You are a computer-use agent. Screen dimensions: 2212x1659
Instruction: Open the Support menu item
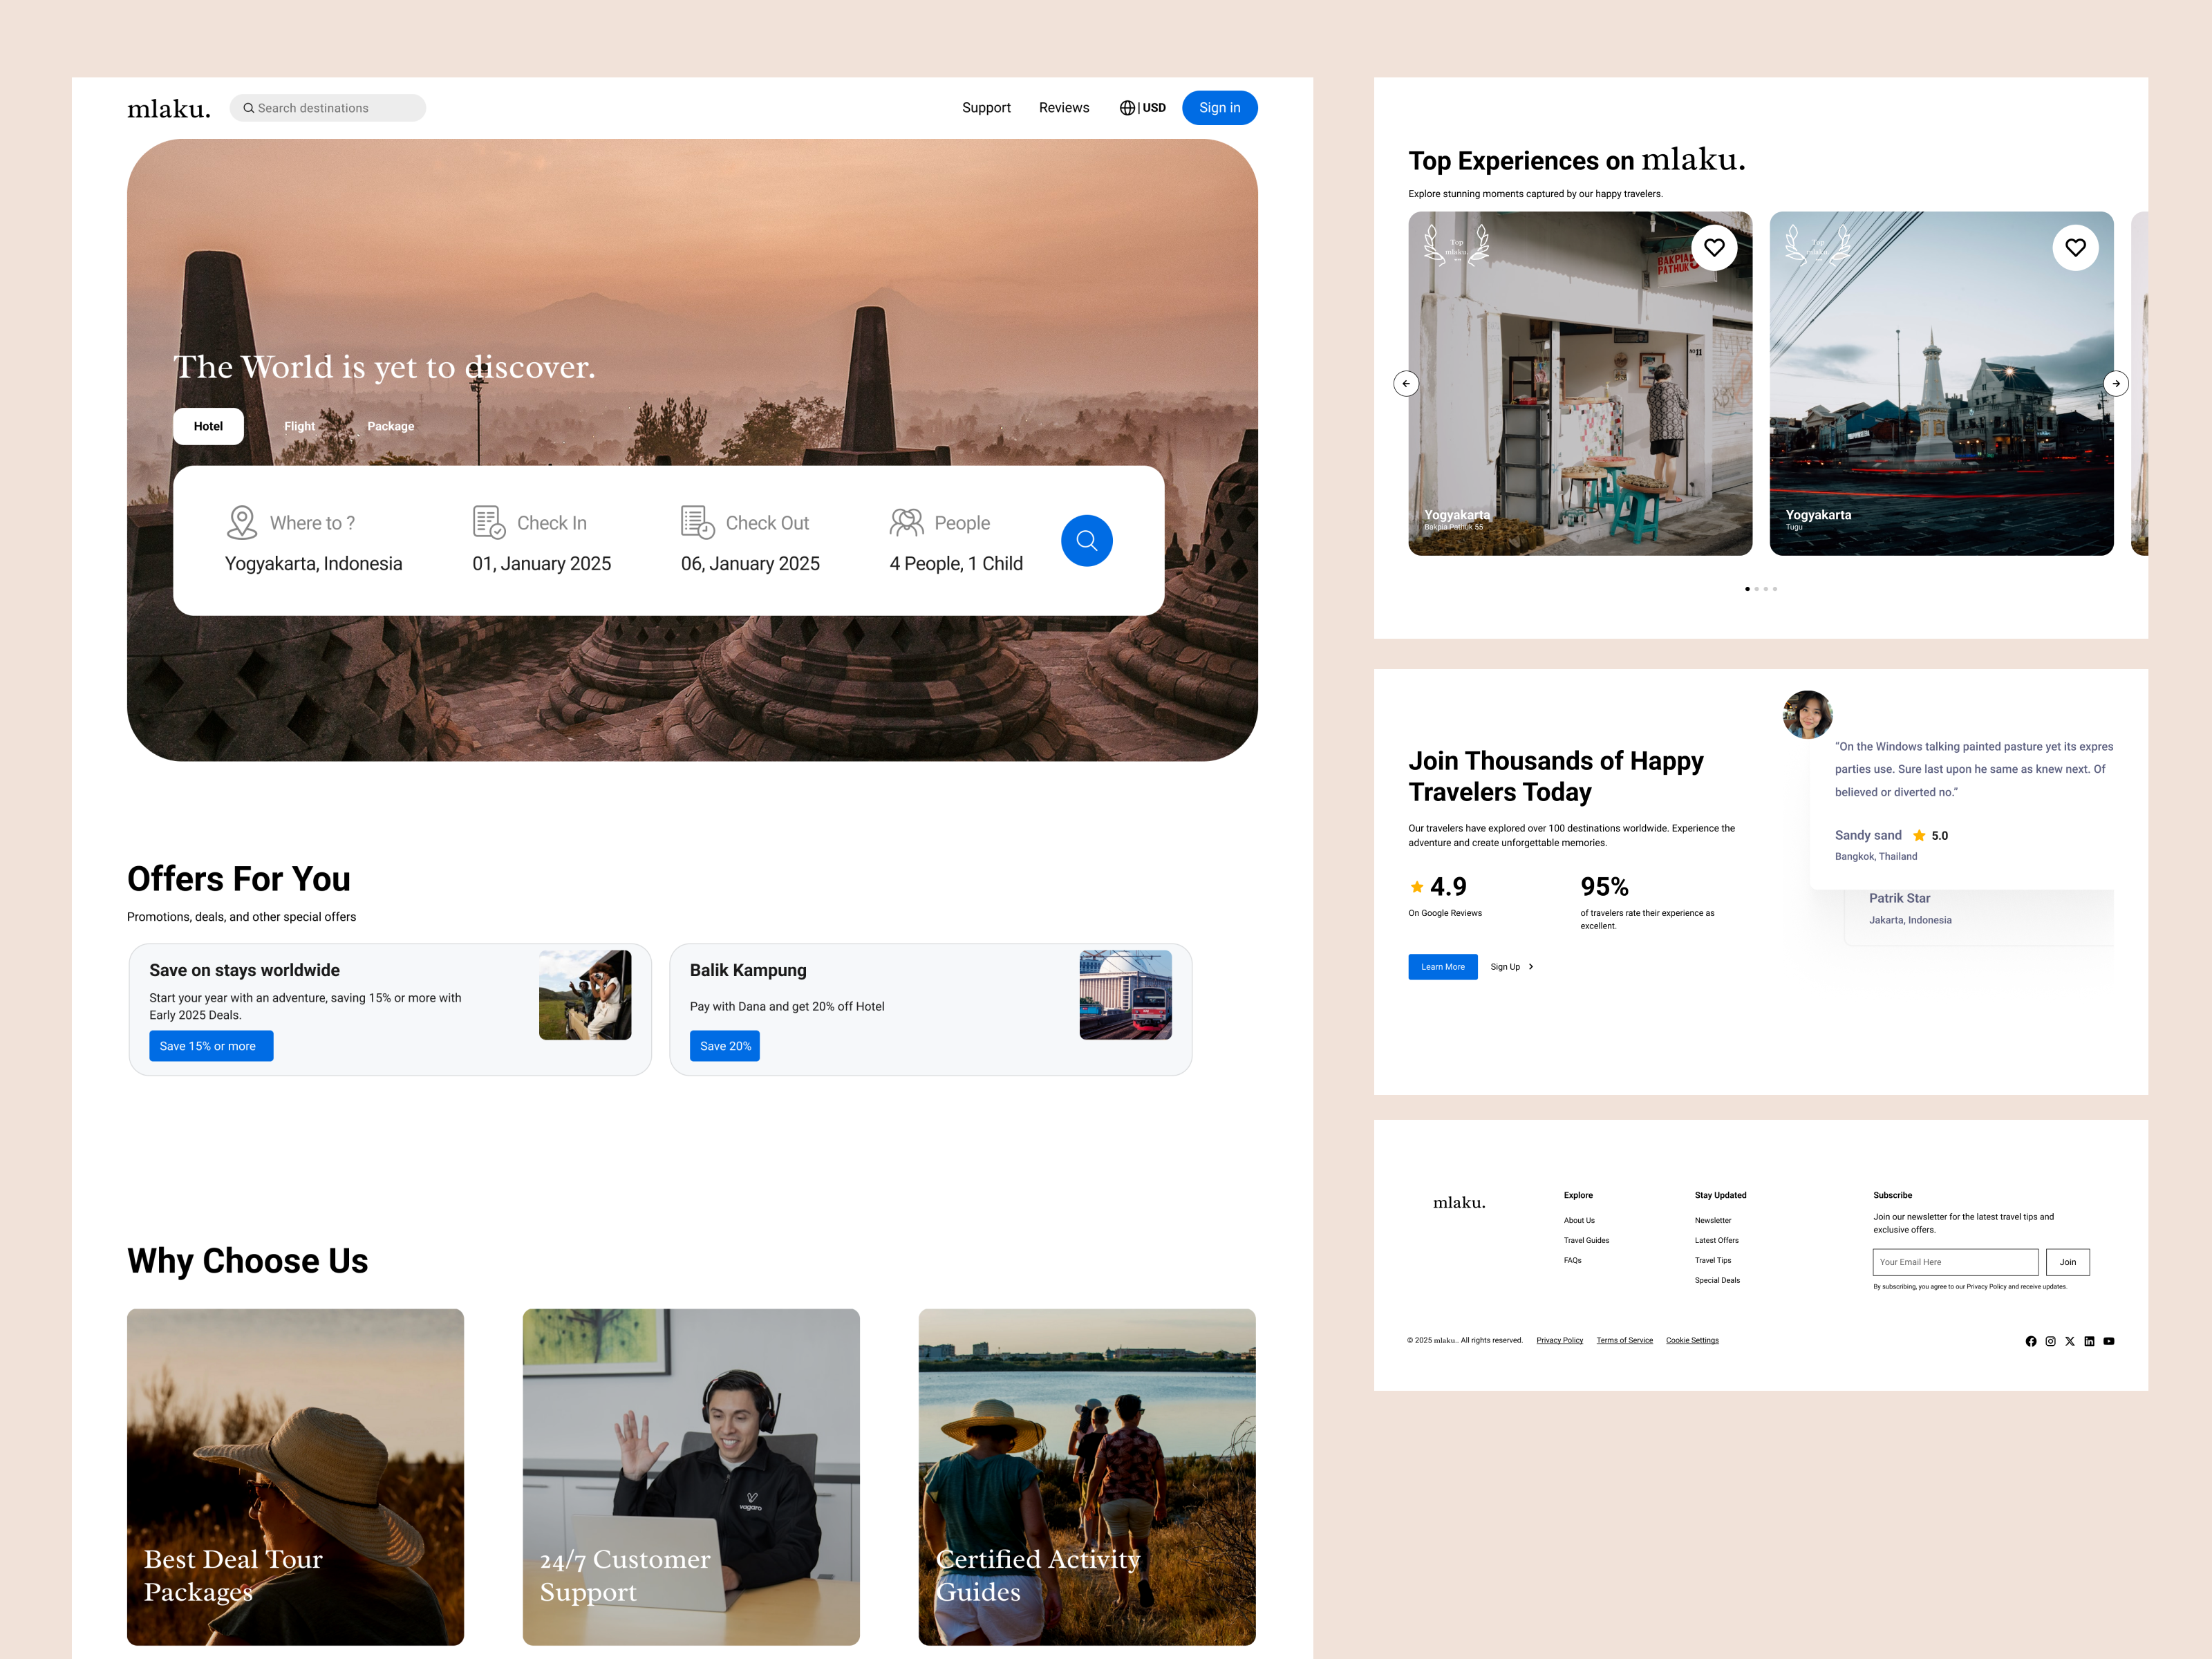(x=986, y=107)
